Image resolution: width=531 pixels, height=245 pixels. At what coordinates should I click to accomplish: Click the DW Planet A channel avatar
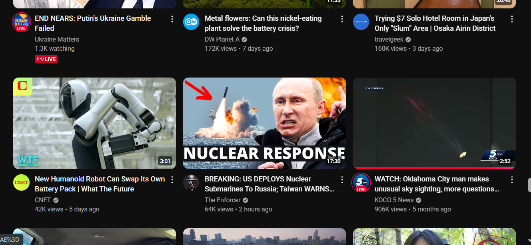click(x=191, y=22)
